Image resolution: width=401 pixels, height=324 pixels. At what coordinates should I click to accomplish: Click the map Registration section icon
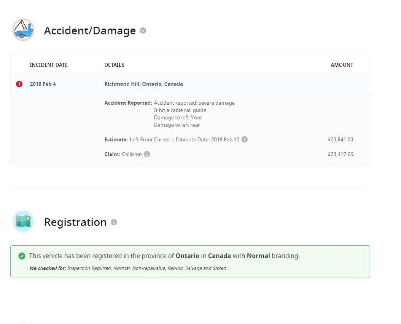point(23,221)
